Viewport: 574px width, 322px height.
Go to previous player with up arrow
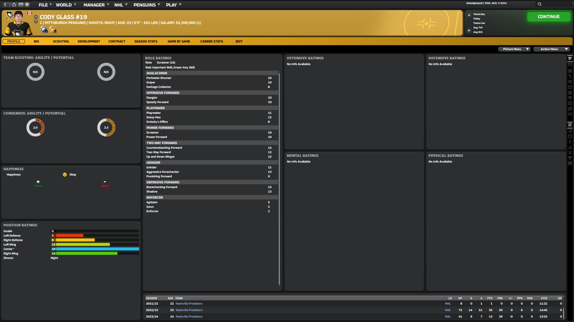point(36,17)
